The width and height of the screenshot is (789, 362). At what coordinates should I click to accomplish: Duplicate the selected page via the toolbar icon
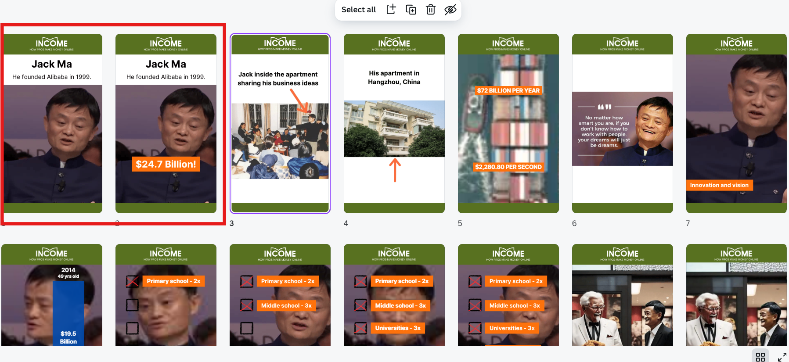pos(411,10)
